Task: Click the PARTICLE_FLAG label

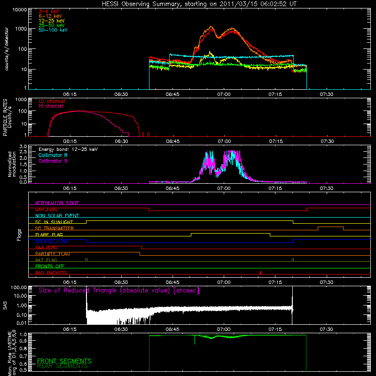Action: tap(53, 254)
